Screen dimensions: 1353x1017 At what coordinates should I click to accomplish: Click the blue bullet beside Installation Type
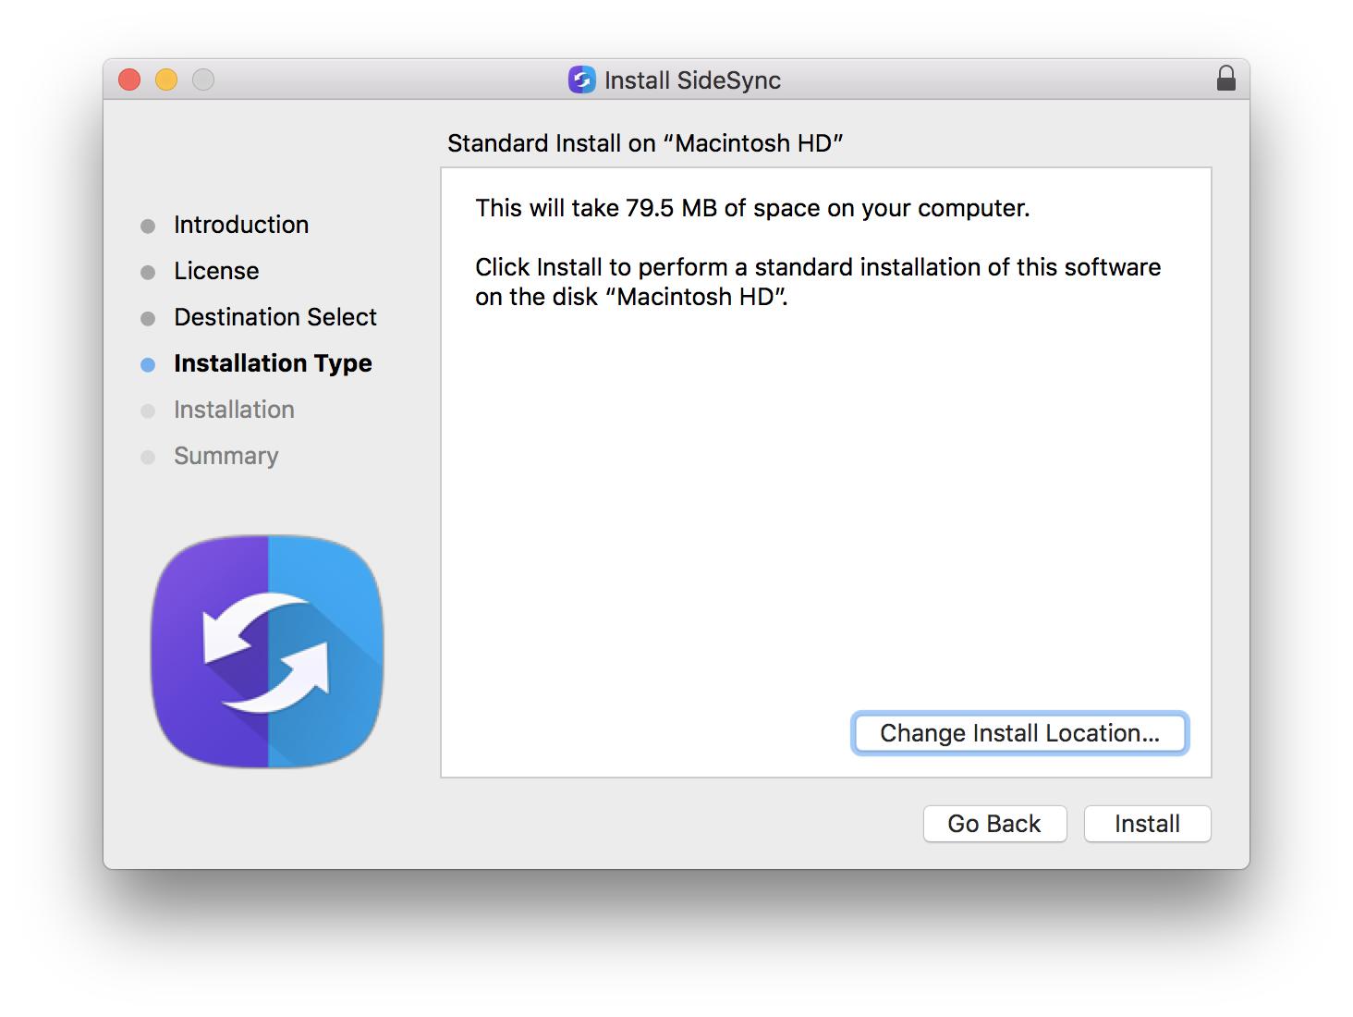[x=148, y=364]
